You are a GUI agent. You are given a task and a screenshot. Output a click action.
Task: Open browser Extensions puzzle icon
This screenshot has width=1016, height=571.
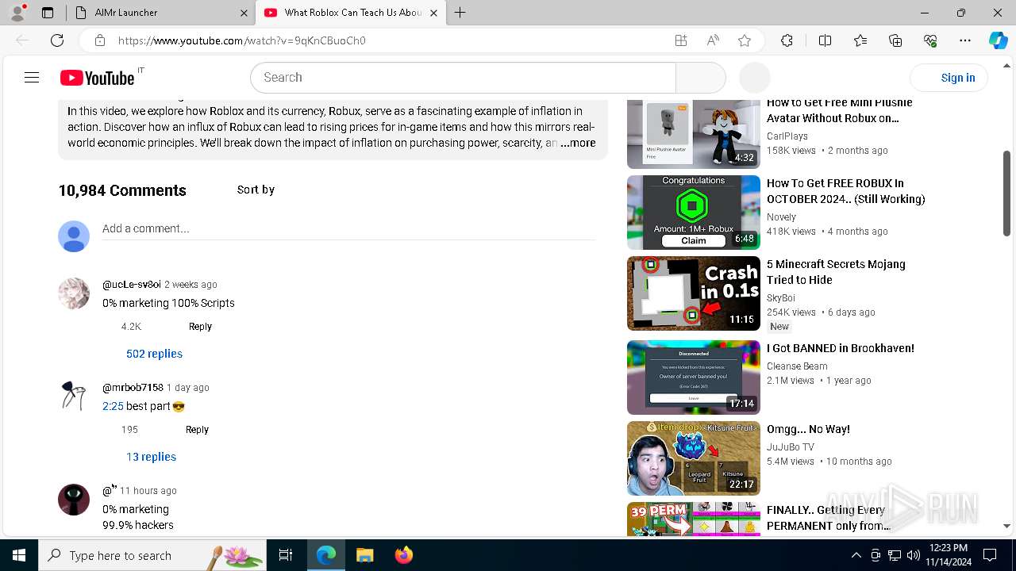coord(787,40)
